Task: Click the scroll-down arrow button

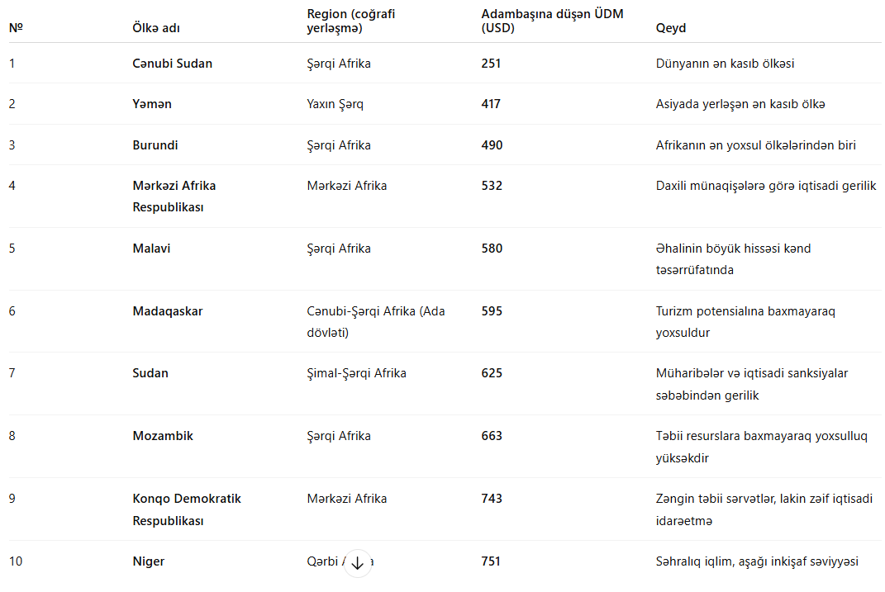Action: tap(357, 563)
